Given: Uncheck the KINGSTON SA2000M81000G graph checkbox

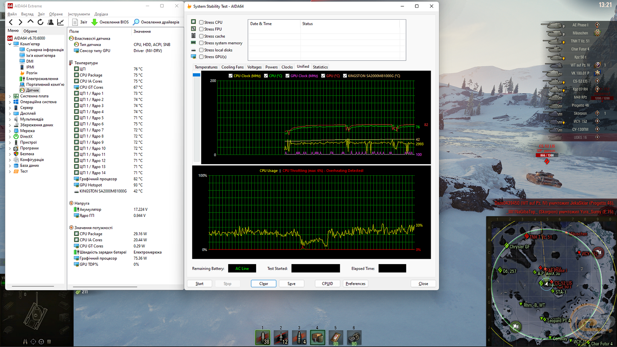Looking at the screenshot, I should [x=345, y=76].
